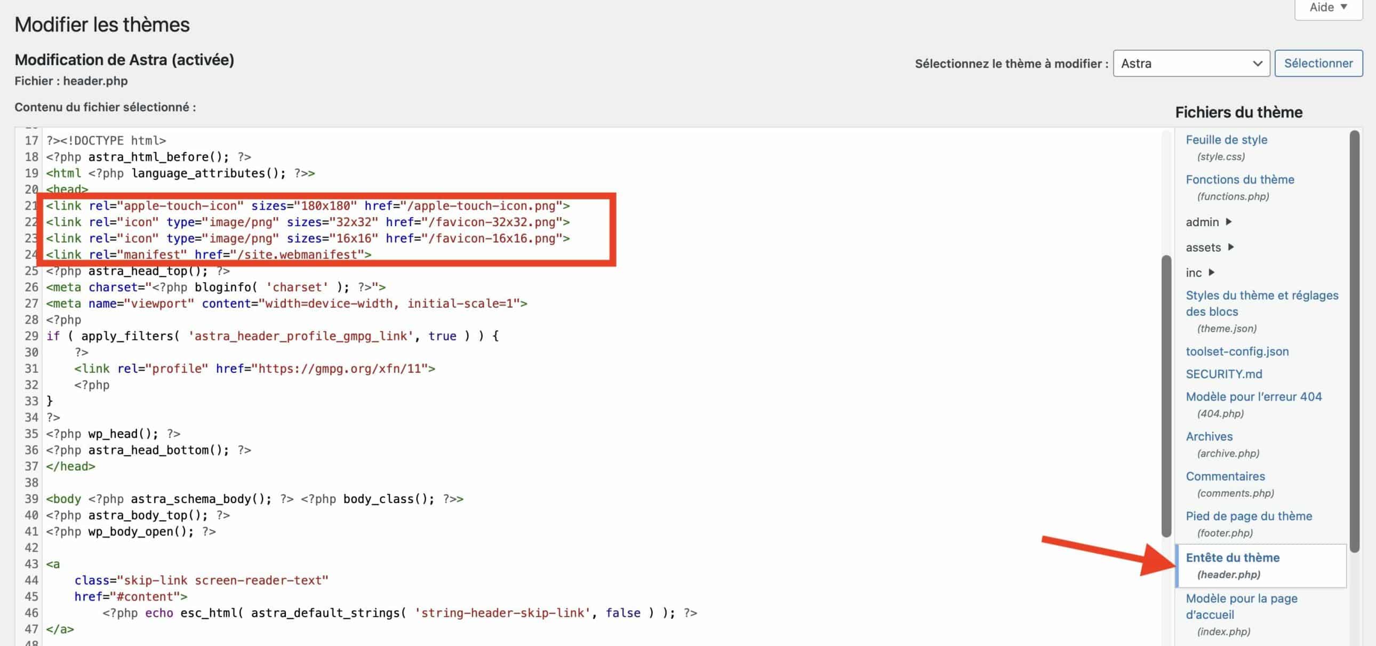Place cursor on line 25 astra_head_top
This screenshot has width=1376, height=646.
[x=138, y=271]
